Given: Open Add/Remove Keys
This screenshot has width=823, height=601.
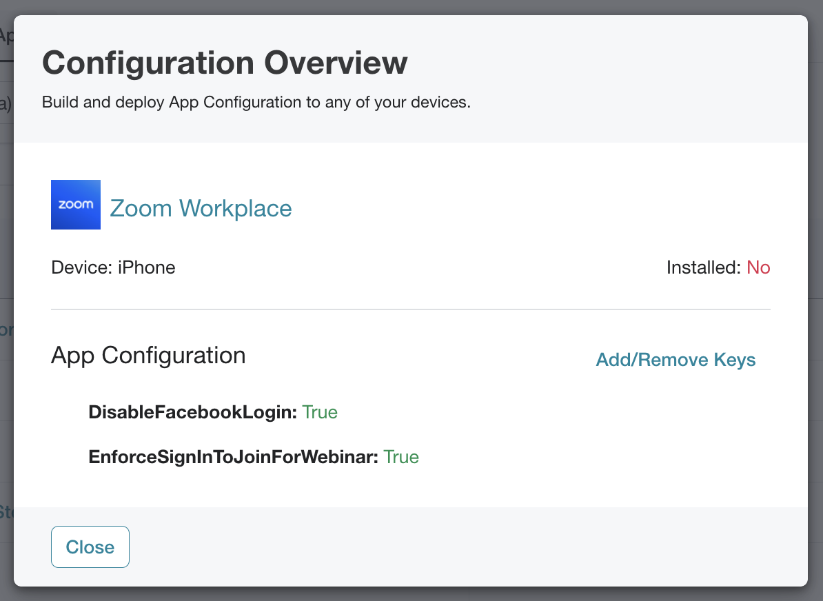Looking at the screenshot, I should [675, 360].
